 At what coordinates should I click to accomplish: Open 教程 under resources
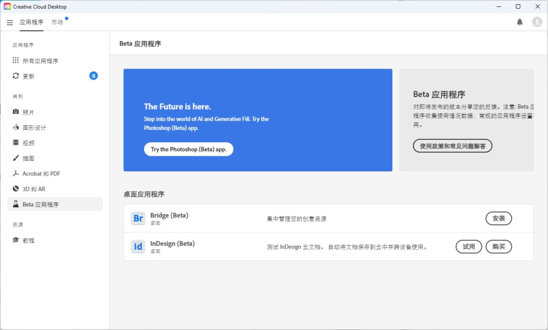click(28, 240)
